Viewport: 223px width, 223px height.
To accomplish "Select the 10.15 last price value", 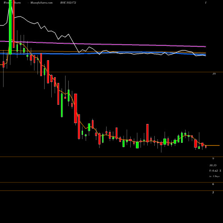I will pyautogui.click(x=213, y=165).
